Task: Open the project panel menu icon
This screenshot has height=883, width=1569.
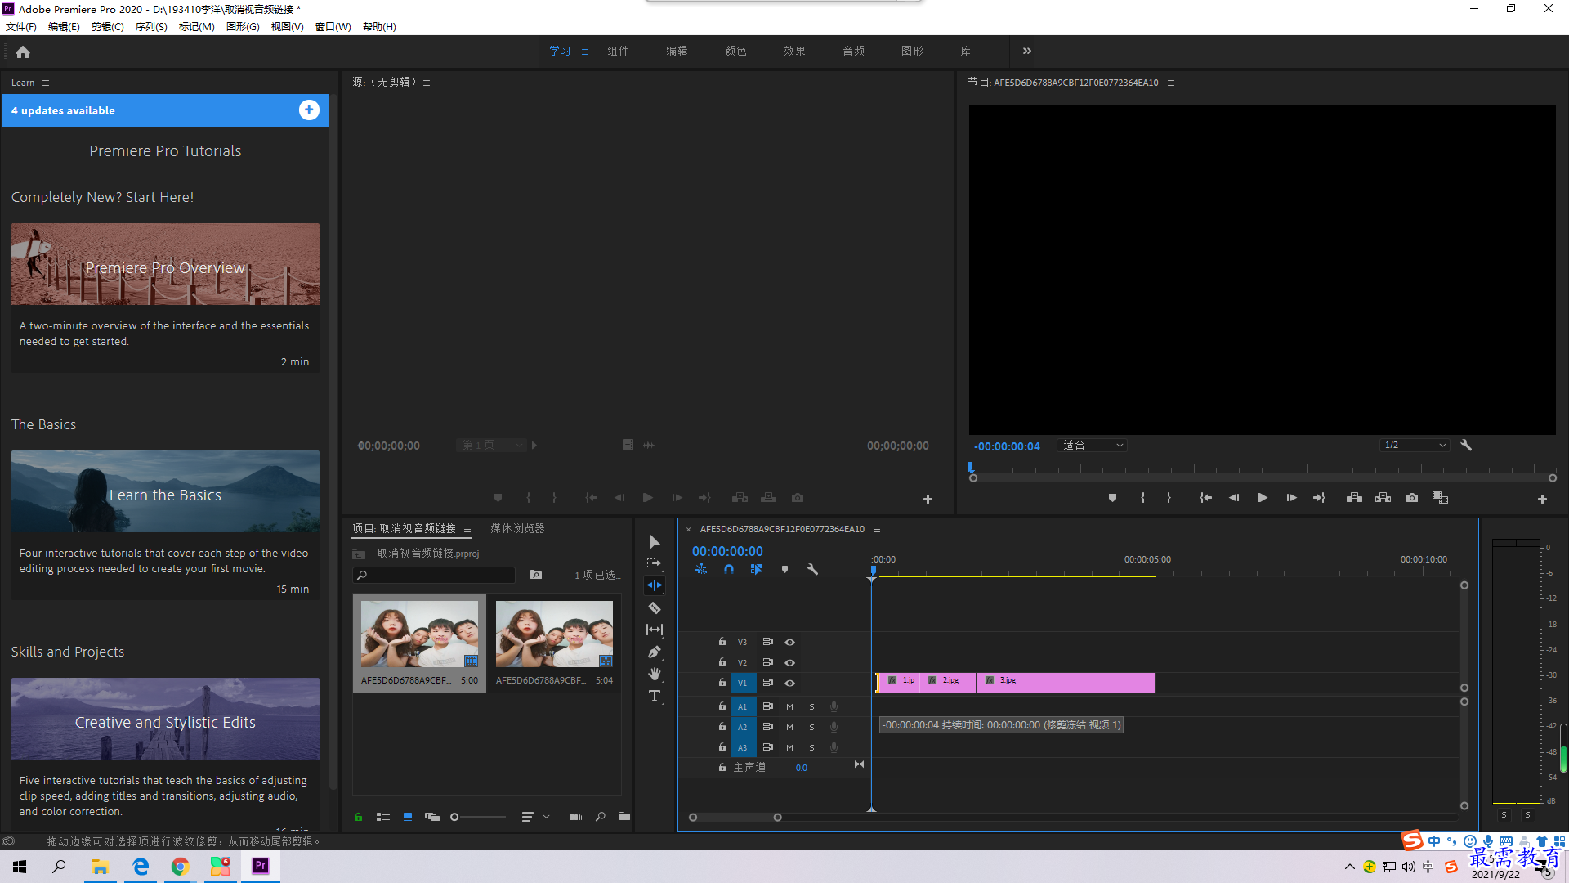Action: pos(467,529)
